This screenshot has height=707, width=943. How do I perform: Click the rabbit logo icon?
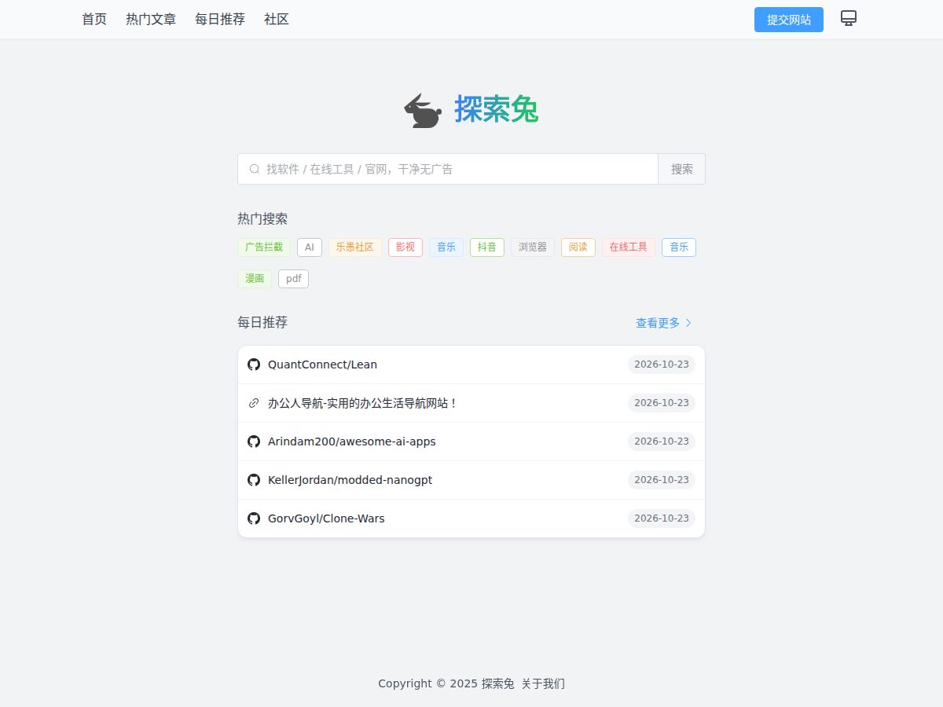423,110
